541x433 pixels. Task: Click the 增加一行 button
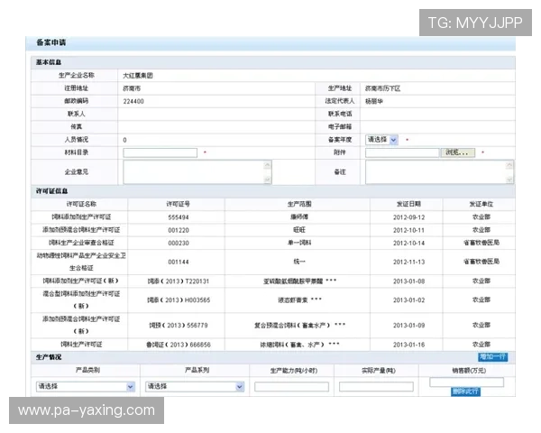(492, 356)
